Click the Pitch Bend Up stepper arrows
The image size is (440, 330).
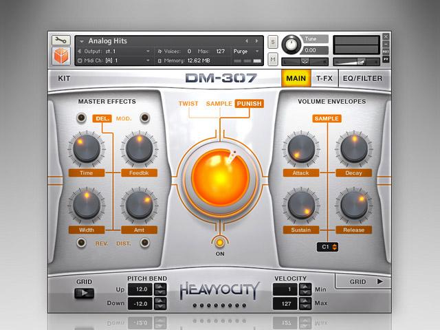click(x=160, y=289)
